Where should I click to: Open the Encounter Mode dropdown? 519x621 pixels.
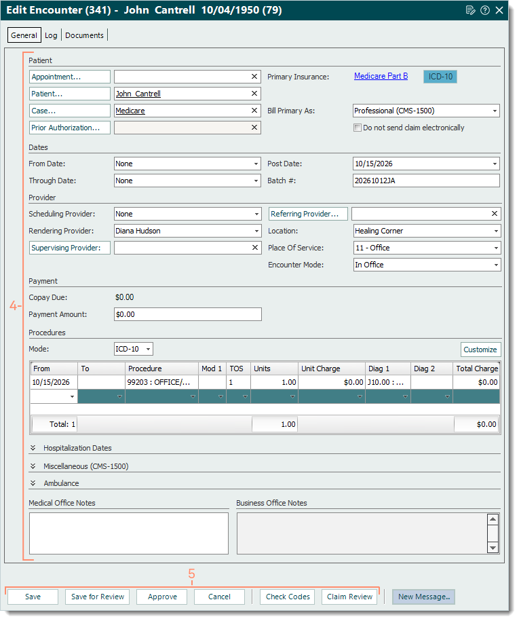pos(496,265)
